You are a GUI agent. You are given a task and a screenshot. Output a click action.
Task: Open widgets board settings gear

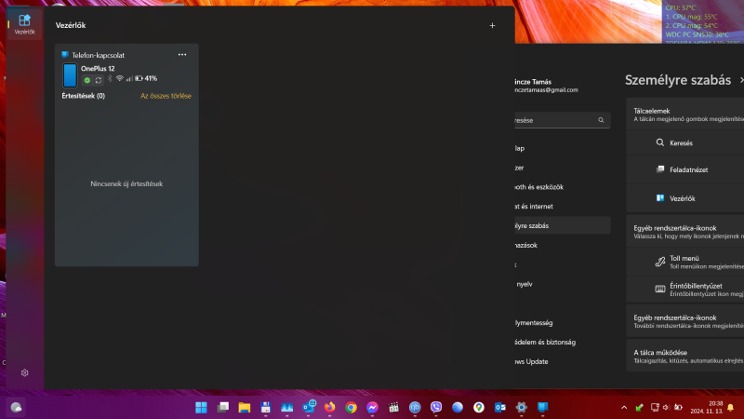(x=25, y=373)
